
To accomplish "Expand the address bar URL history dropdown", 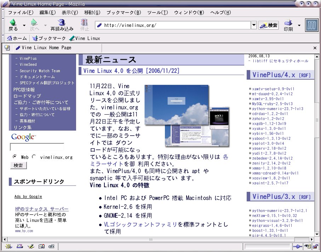I will 254,25.
